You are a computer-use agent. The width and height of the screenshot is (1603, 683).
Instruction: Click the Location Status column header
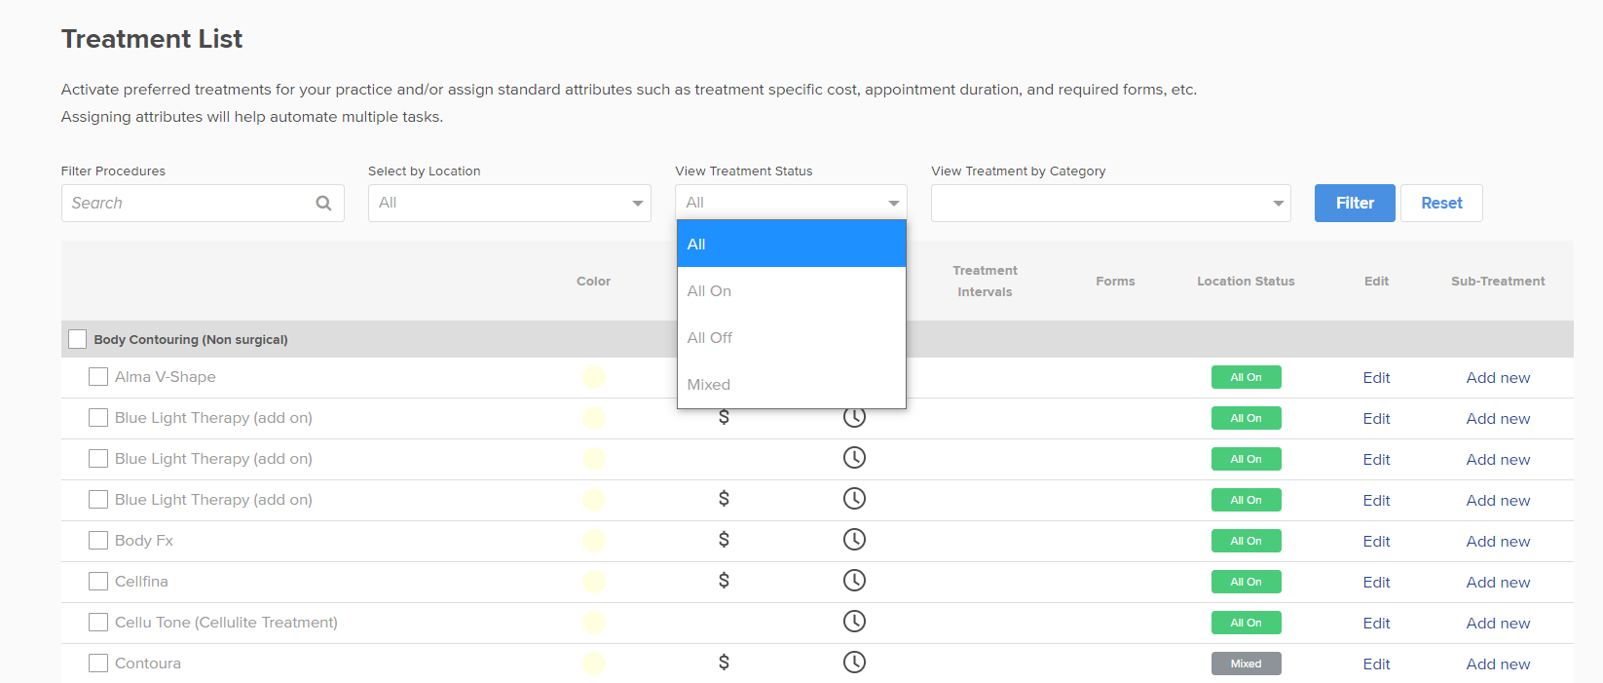point(1246,282)
